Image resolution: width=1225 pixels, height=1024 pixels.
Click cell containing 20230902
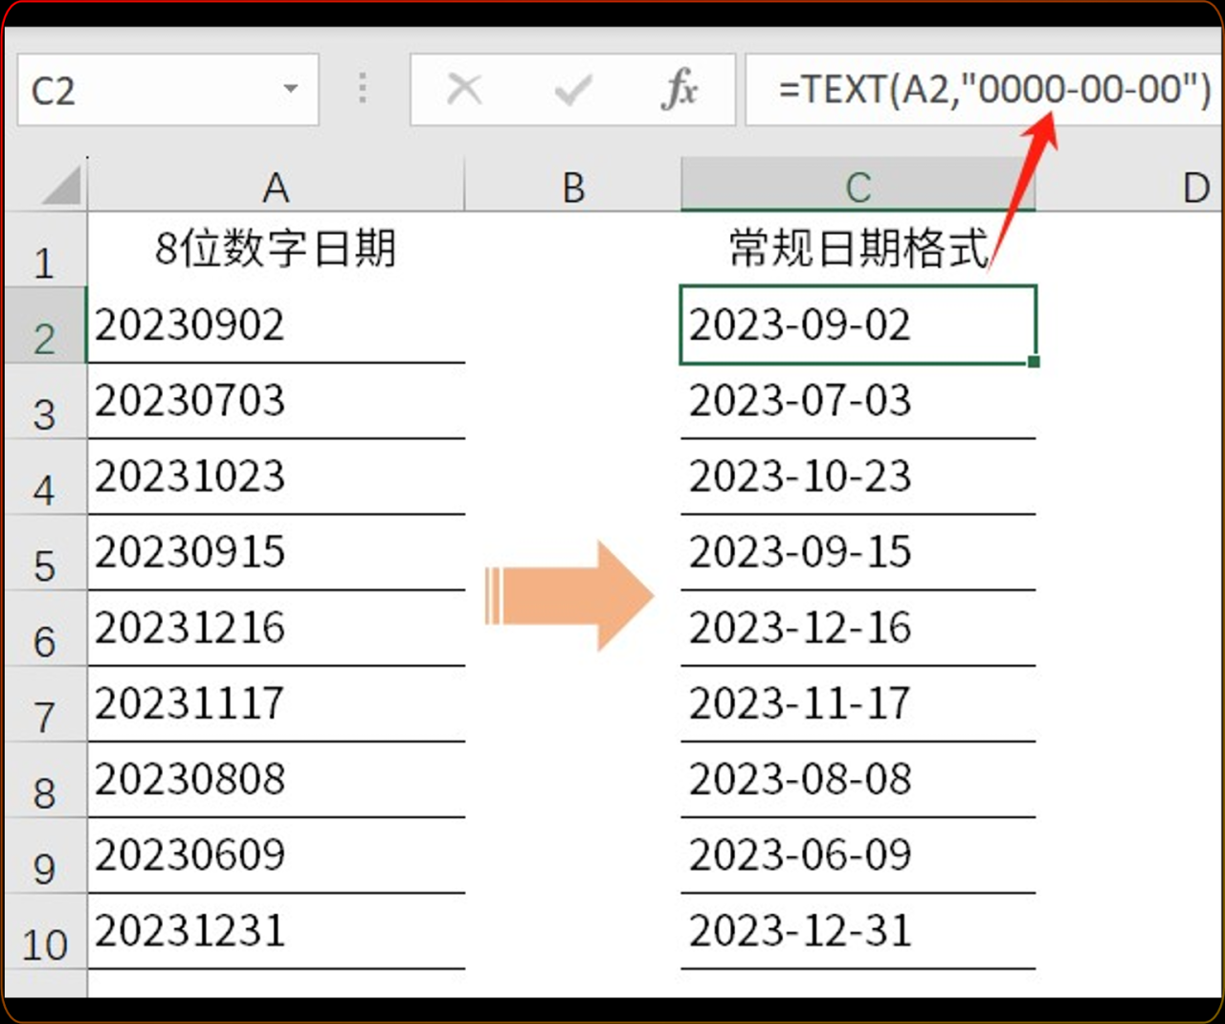[x=276, y=325]
